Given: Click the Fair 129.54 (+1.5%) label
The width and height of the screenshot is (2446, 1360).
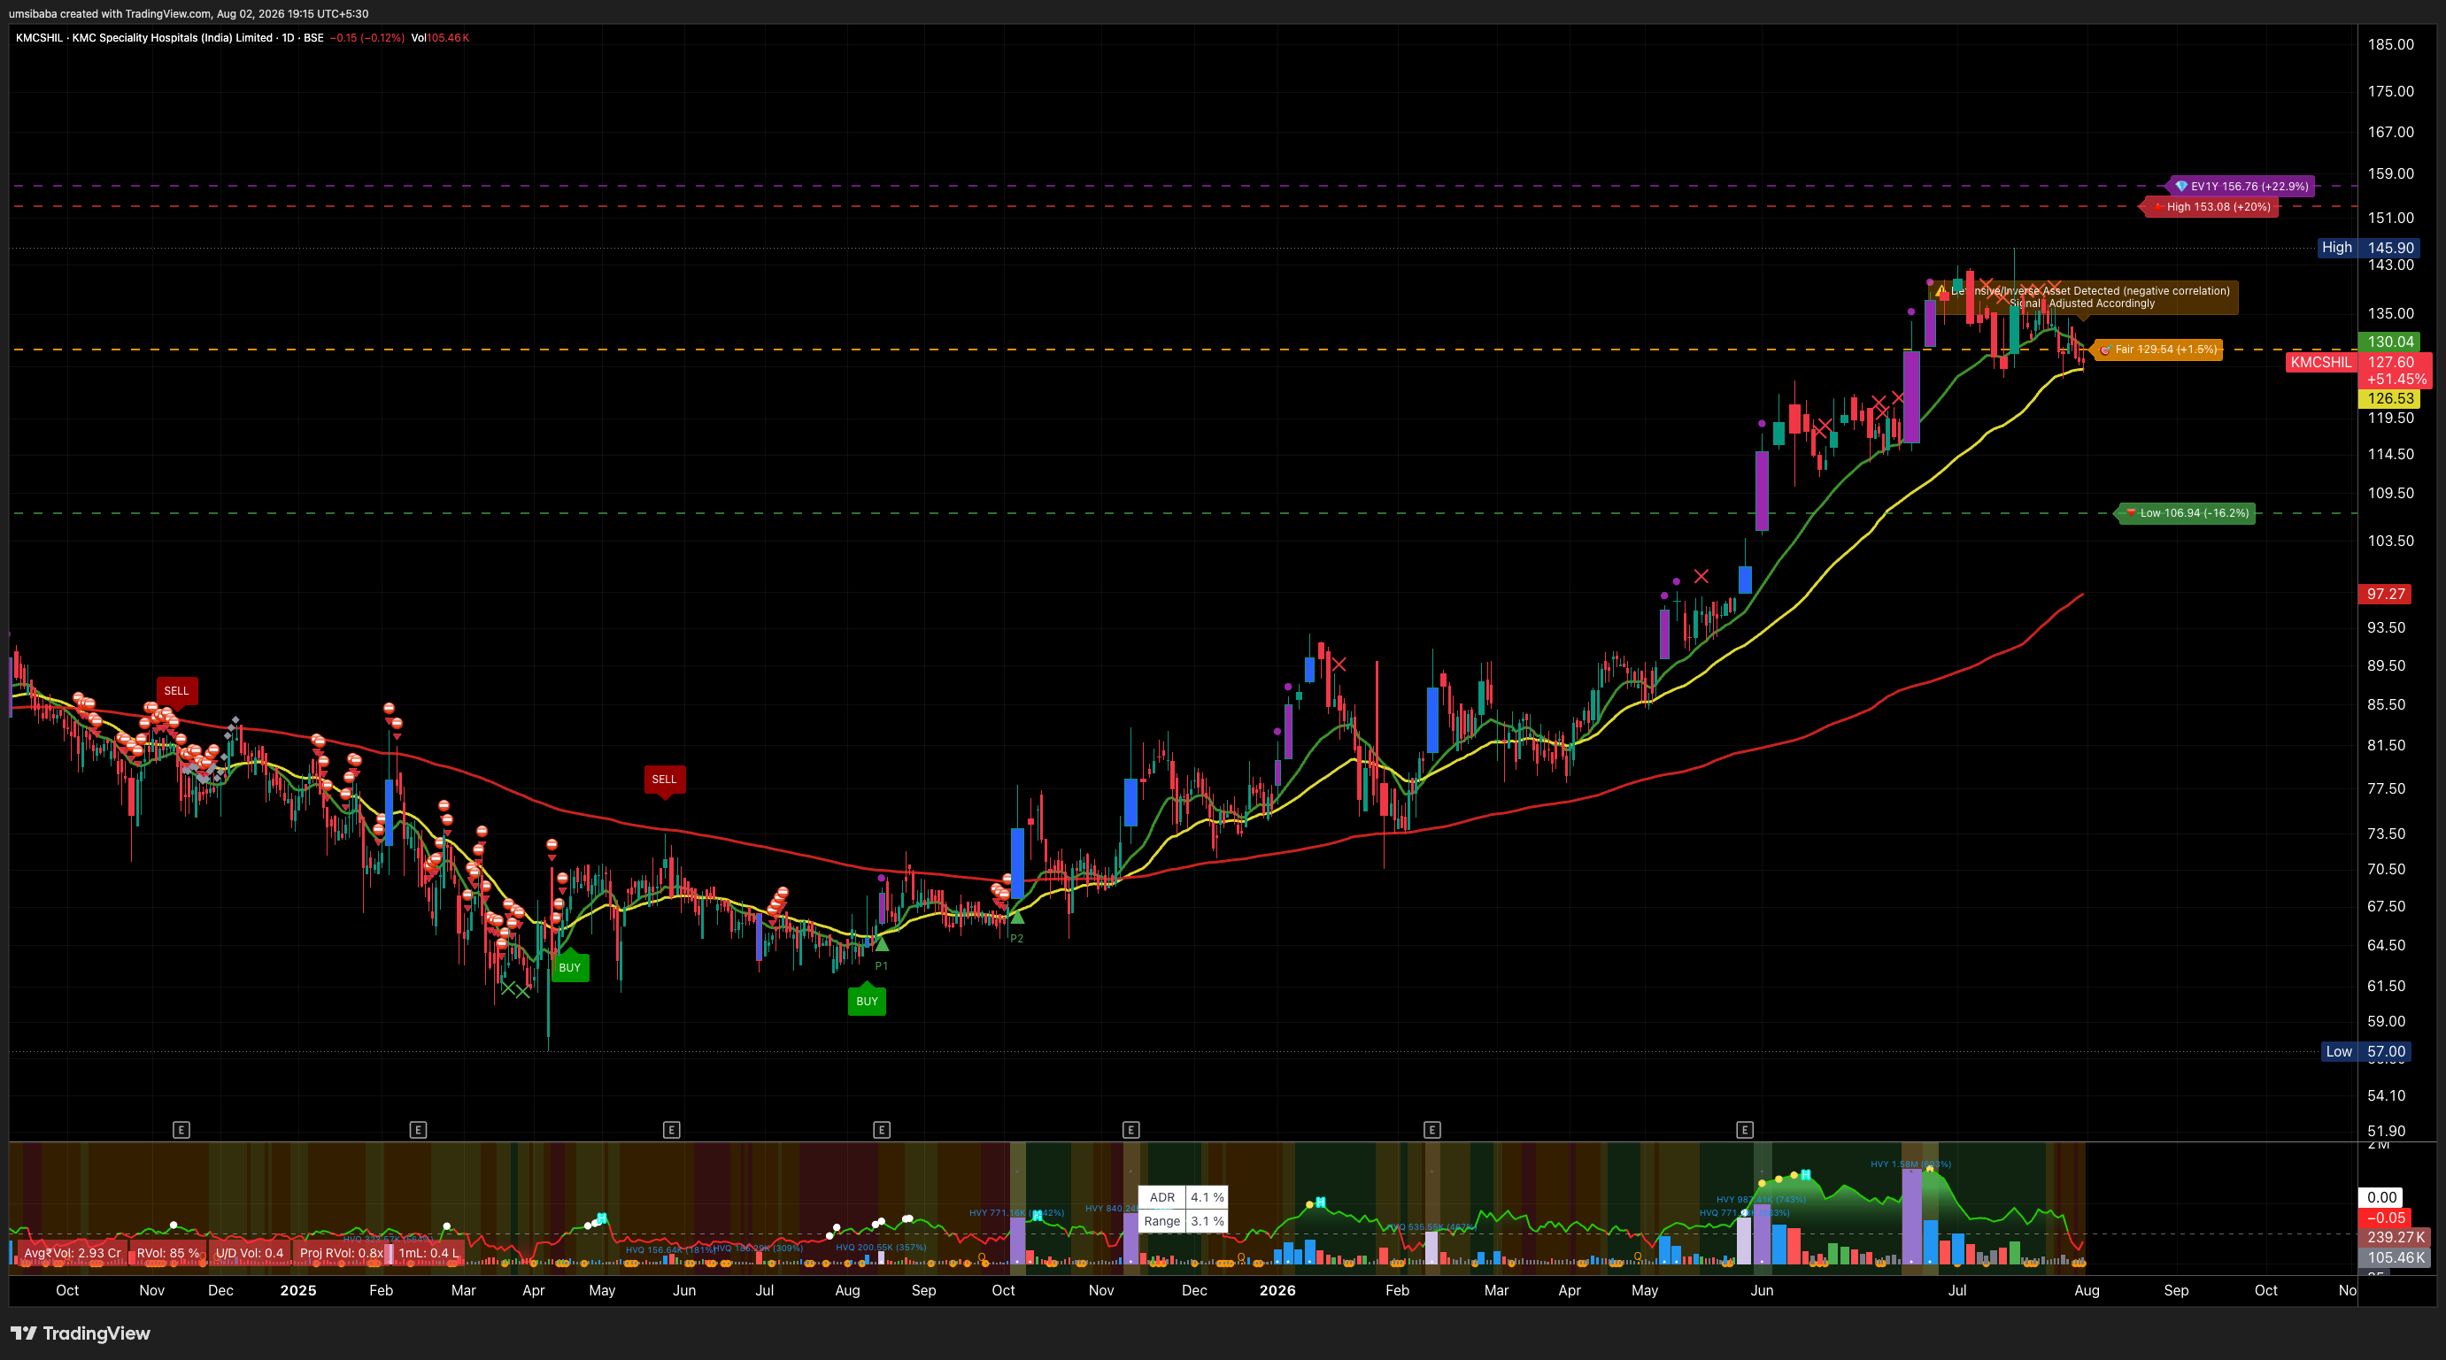Looking at the screenshot, I should tap(2158, 350).
